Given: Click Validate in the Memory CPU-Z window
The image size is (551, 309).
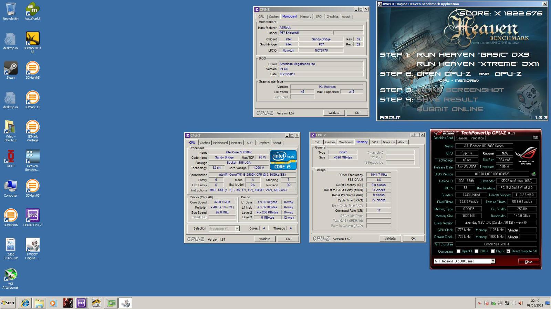Looking at the screenshot, I should 390,239.
